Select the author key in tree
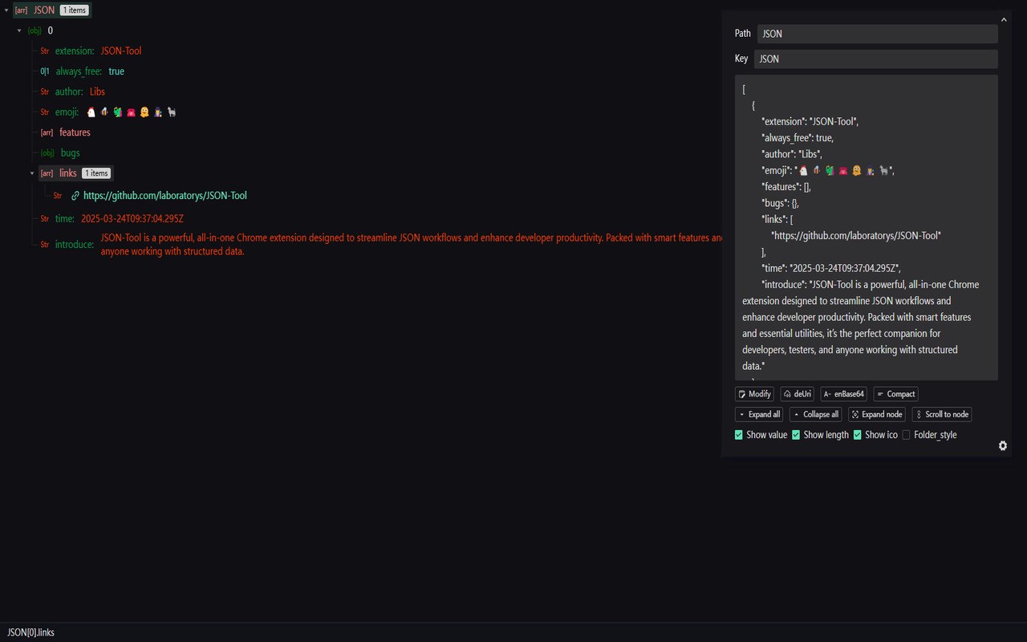 tap(69, 91)
